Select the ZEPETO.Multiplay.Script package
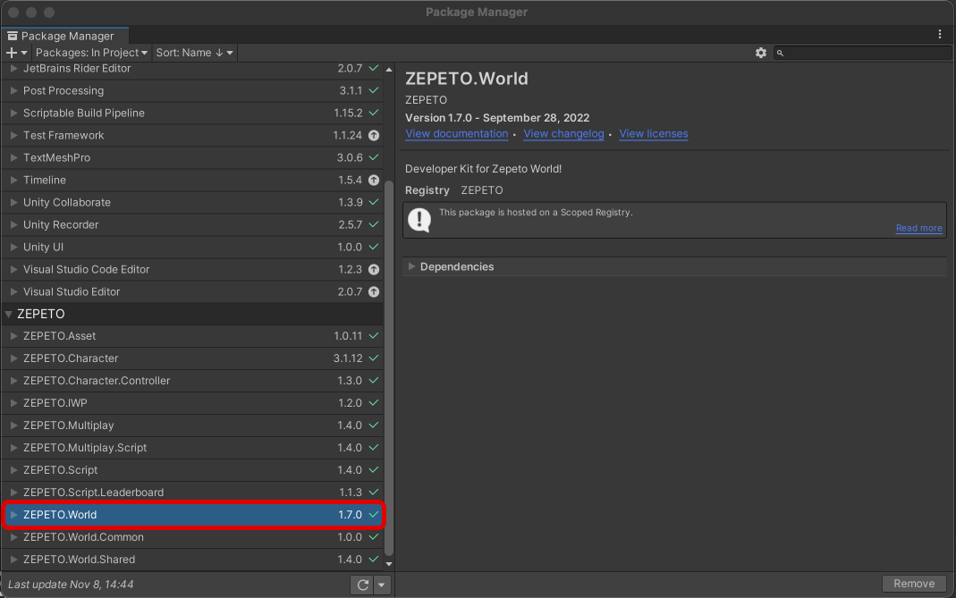This screenshot has height=598, width=956. pyautogui.click(x=192, y=448)
